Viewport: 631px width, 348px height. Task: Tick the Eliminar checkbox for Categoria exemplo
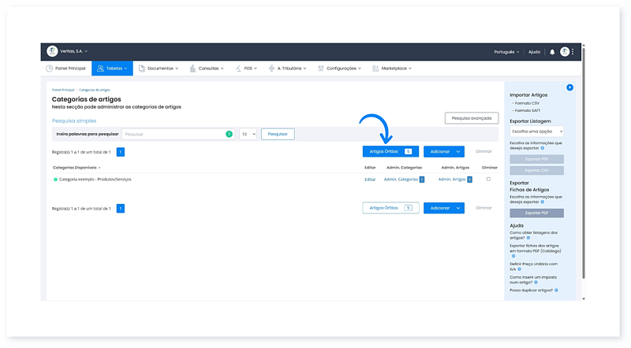(x=488, y=180)
